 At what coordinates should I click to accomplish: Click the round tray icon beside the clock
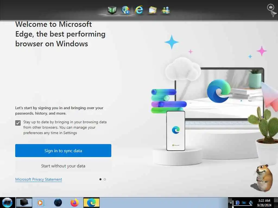tap(251, 203)
